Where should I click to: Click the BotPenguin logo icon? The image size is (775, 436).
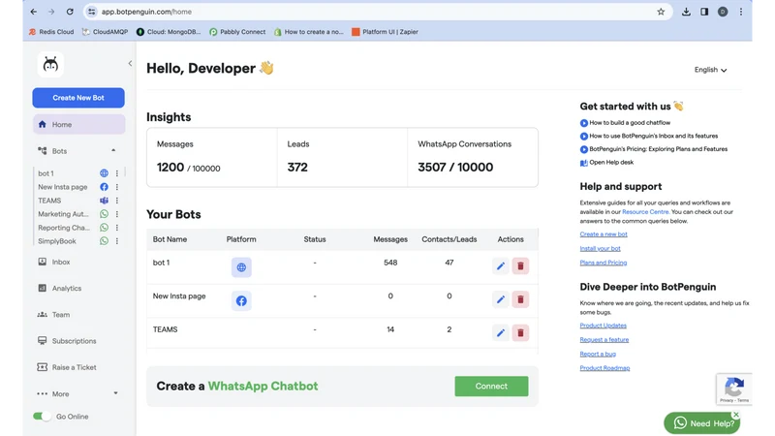point(50,64)
